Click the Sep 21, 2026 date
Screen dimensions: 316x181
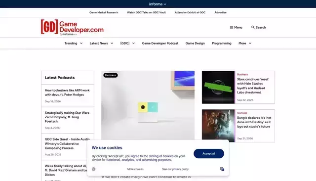click(x=245, y=138)
